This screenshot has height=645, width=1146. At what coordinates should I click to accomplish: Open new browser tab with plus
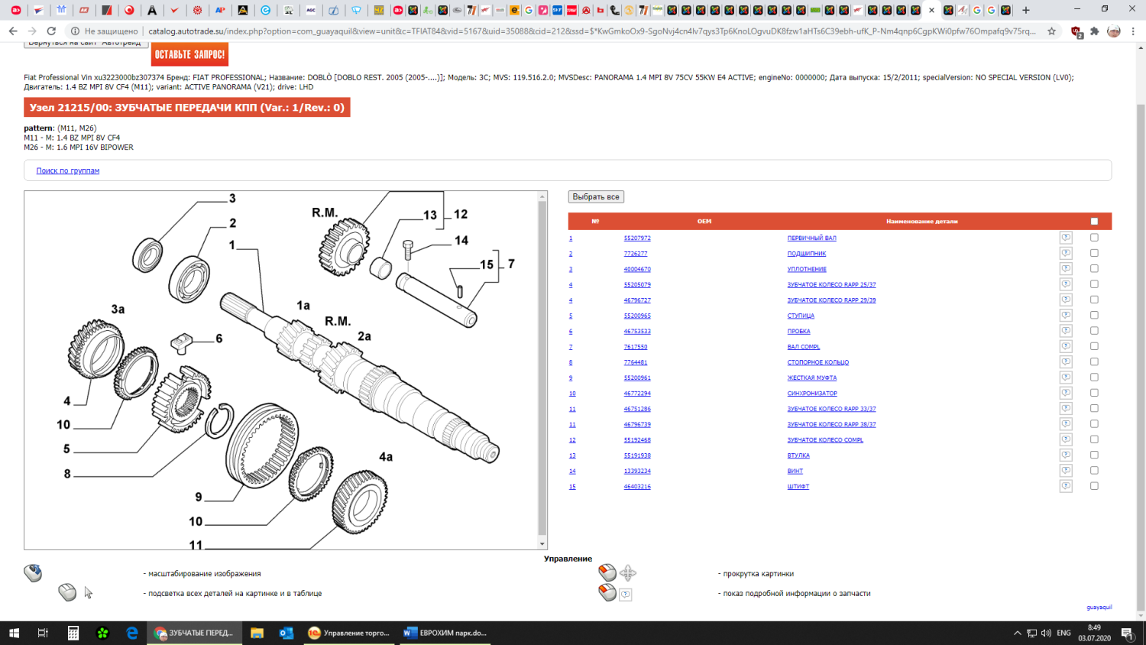click(1026, 10)
